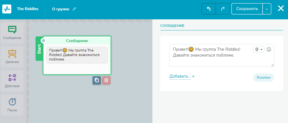Expand the save options dropdown arrow
Image resolution: width=288 pixels, height=123 pixels.
pyautogui.click(x=267, y=9)
